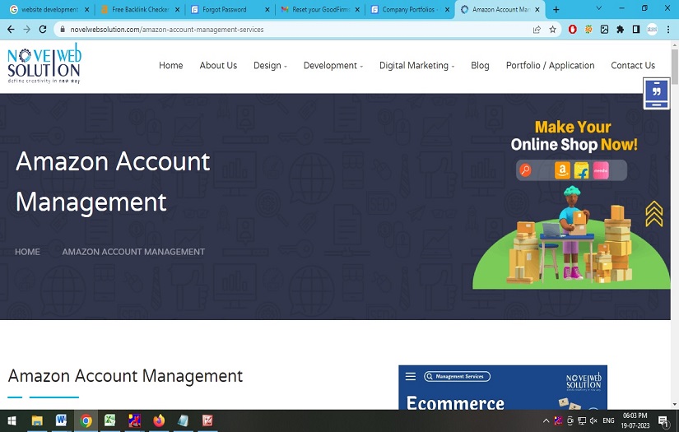Image resolution: width=679 pixels, height=432 pixels.
Task: Open the red Opera-style extension icon
Action: [573, 30]
